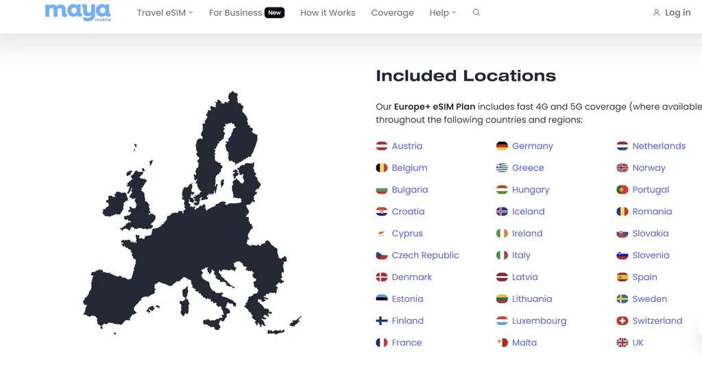Click the Log in link
The height and width of the screenshot is (369, 702).
tap(677, 12)
